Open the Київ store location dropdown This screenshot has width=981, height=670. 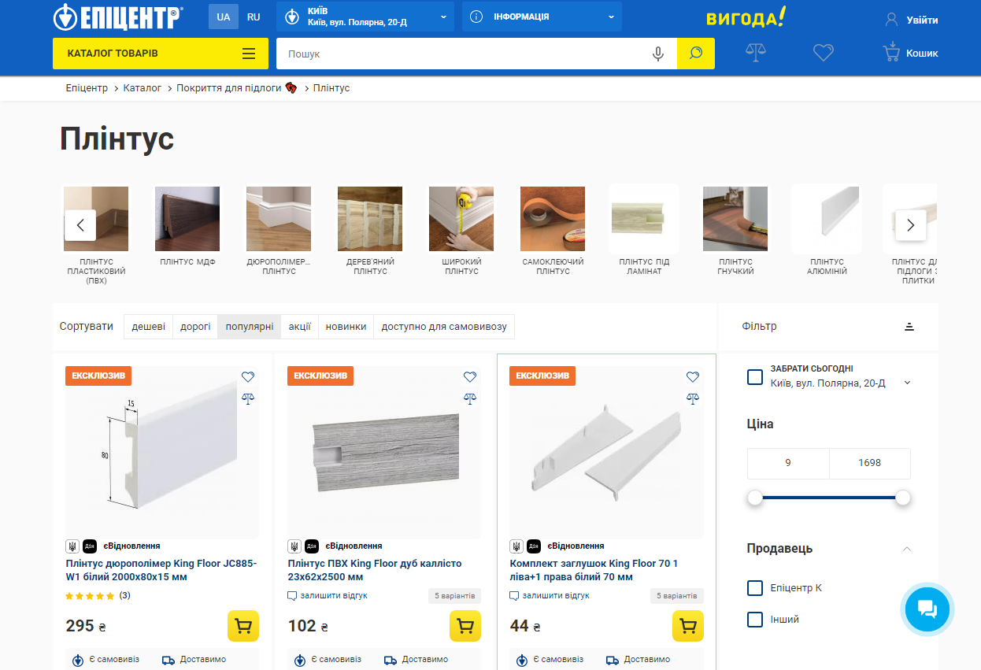(365, 17)
